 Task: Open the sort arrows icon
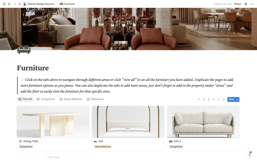204,99
